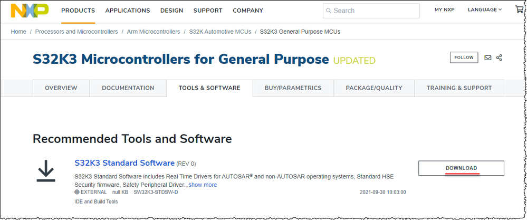
Task: Open the S32K3 Standard Software link
Action: click(x=124, y=163)
